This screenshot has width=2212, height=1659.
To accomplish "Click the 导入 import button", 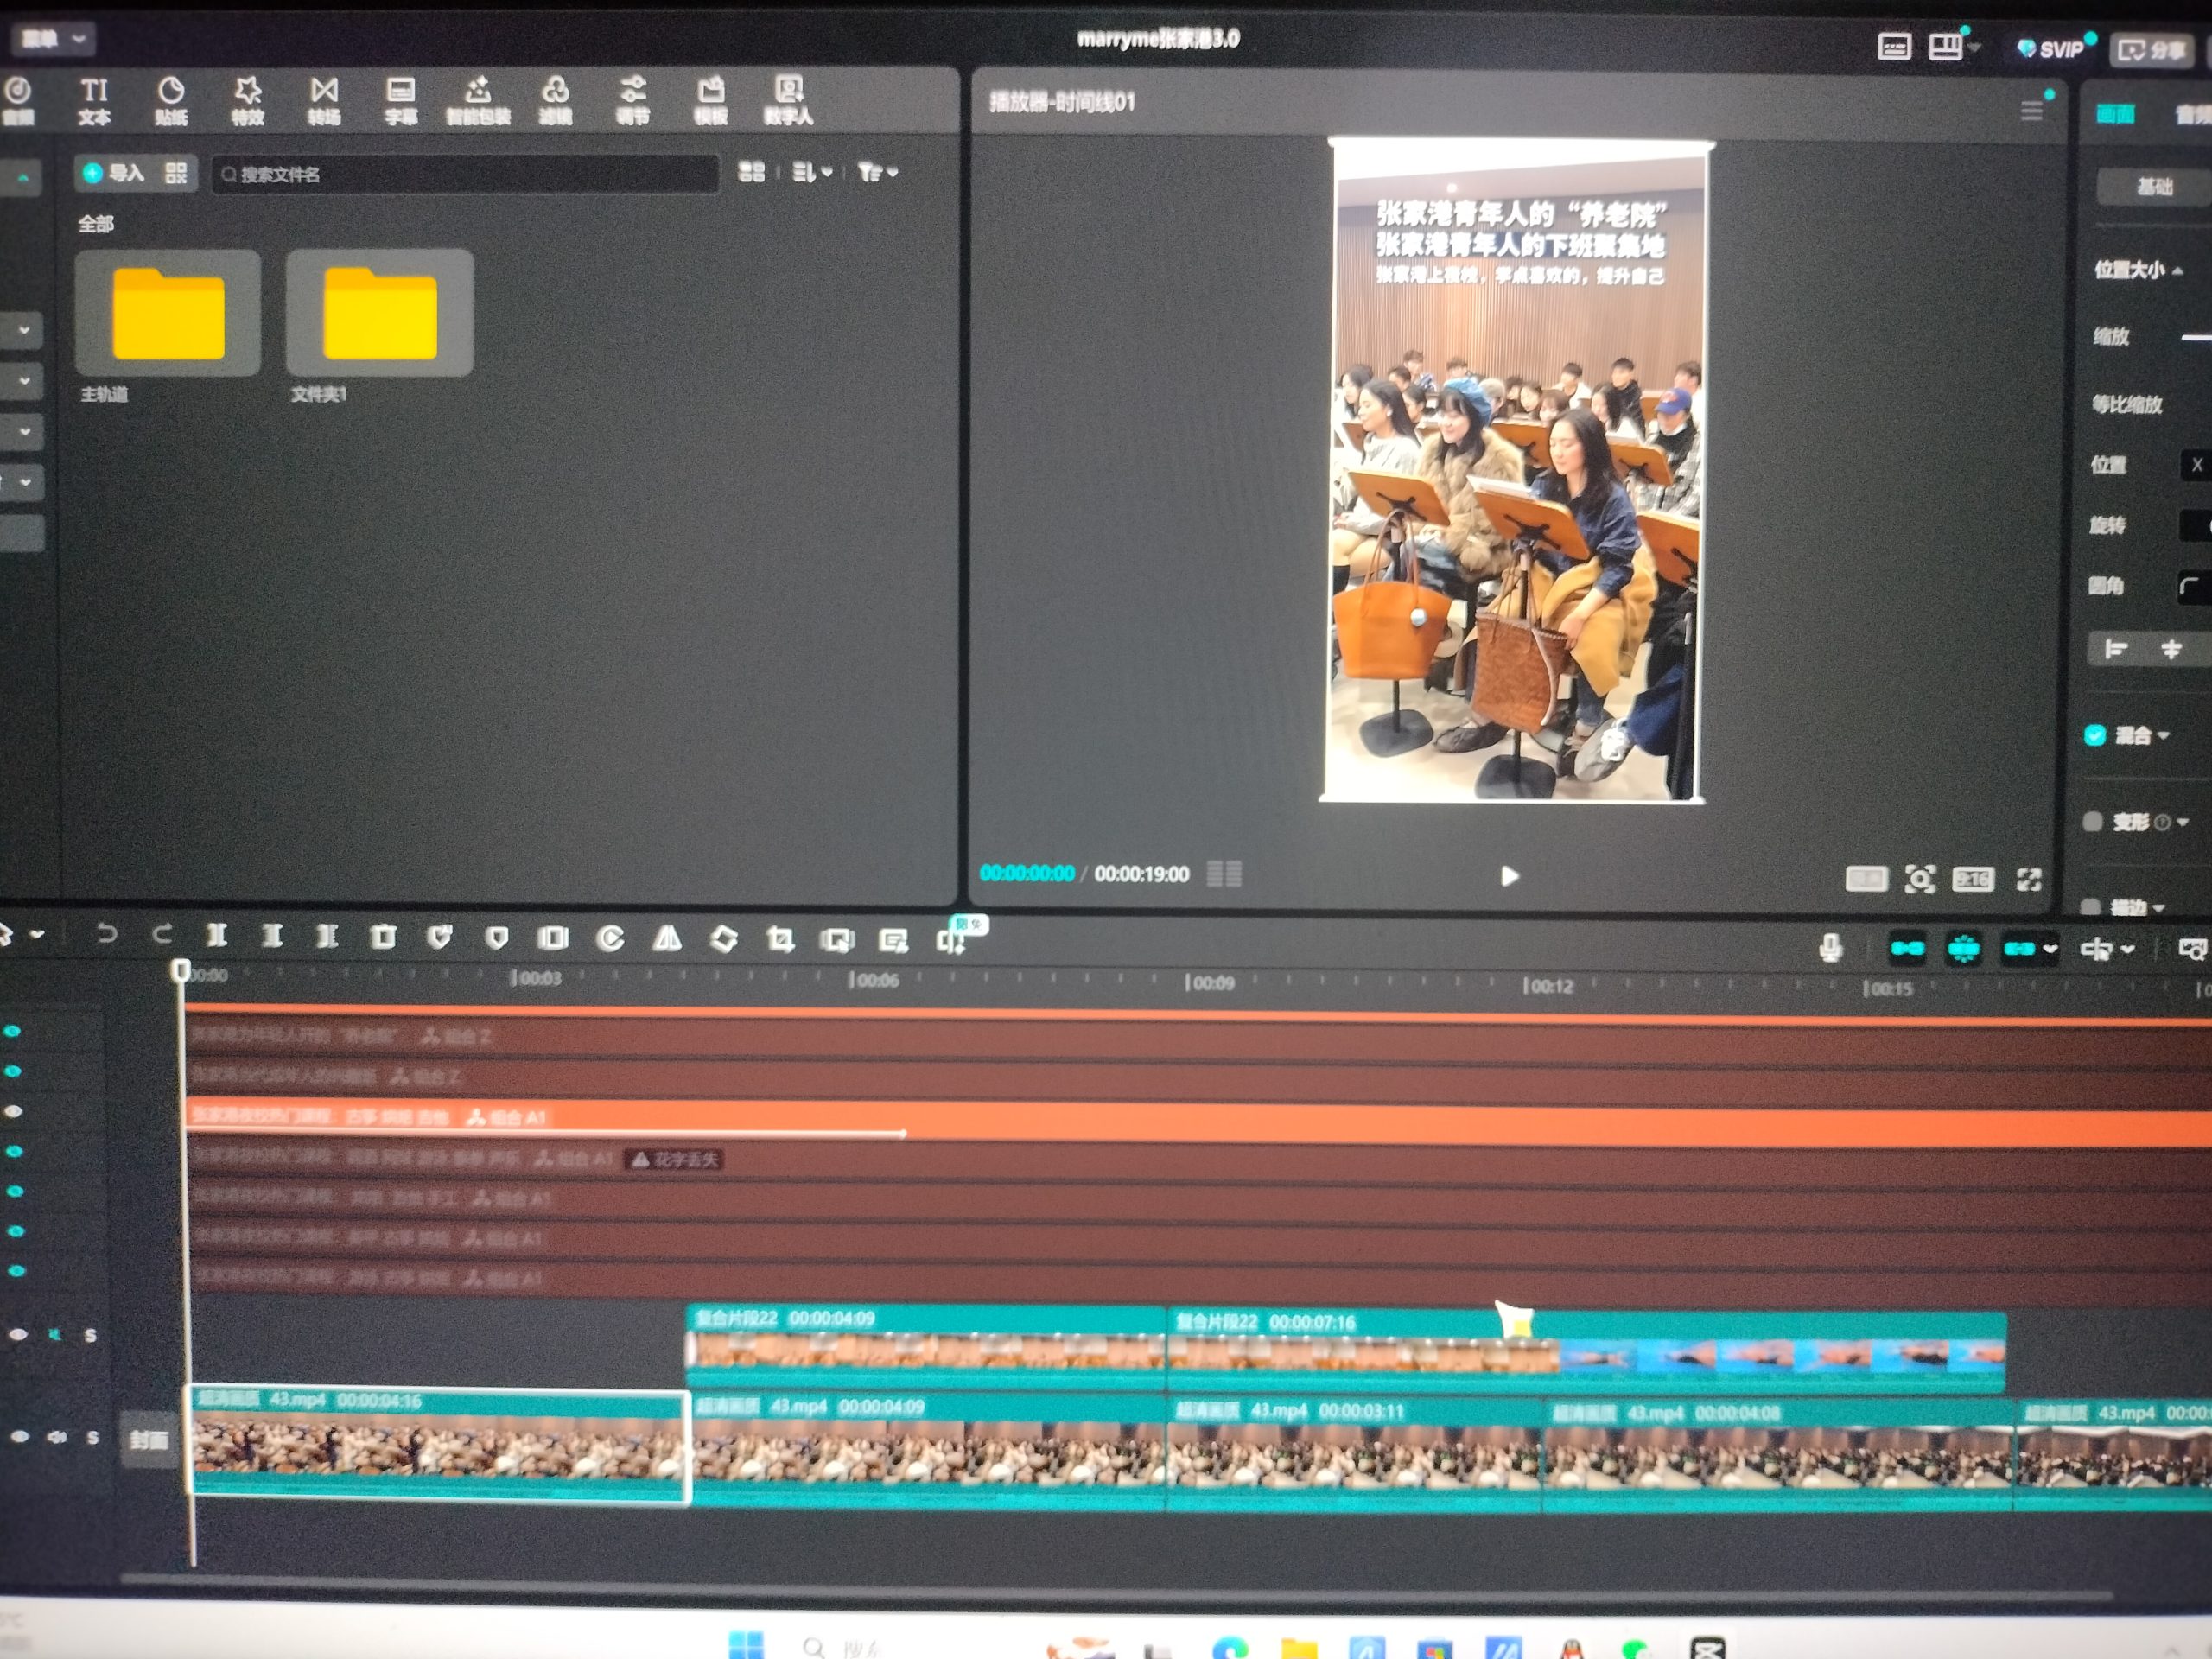I will tap(114, 173).
